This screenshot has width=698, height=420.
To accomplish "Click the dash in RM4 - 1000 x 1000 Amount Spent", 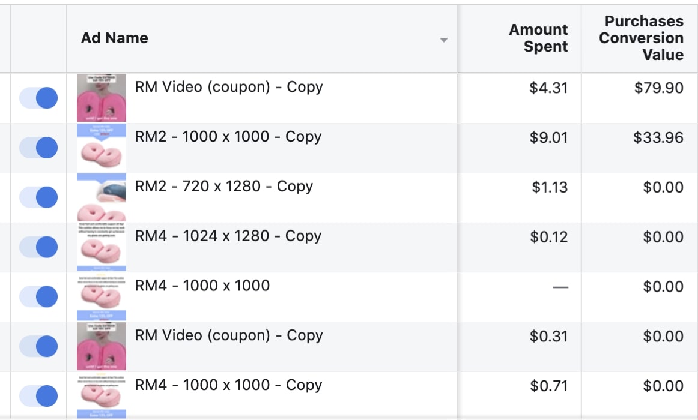I will click(561, 287).
